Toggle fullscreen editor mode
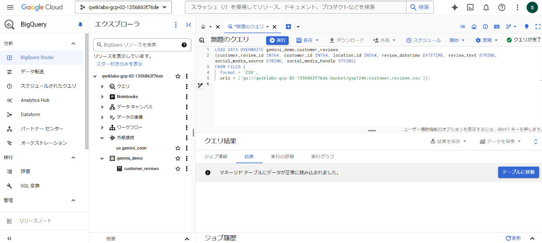This screenshot has width=542, height=243. coord(538,27)
